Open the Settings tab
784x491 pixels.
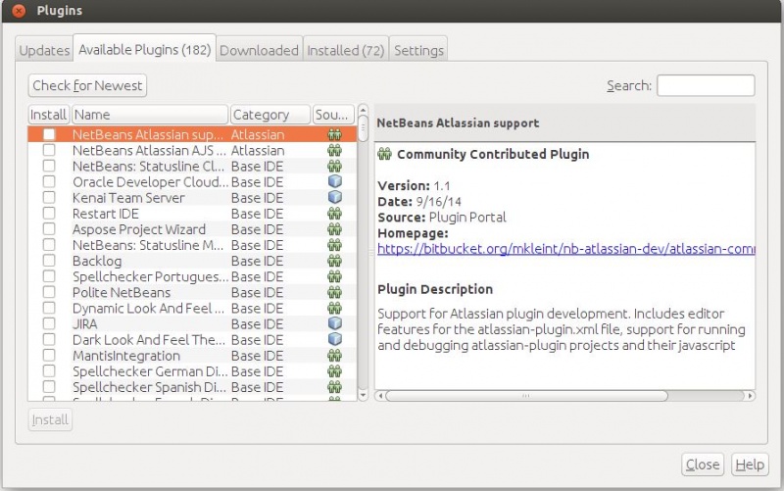tap(418, 50)
